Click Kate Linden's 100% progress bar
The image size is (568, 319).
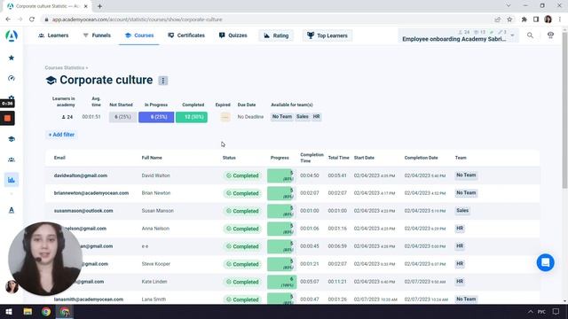pyautogui.click(x=281, y=282)
